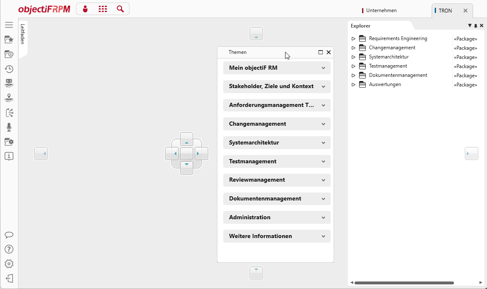Open settings gear icon in sidebar
The image size is (487, 289).
click(9, 264)
